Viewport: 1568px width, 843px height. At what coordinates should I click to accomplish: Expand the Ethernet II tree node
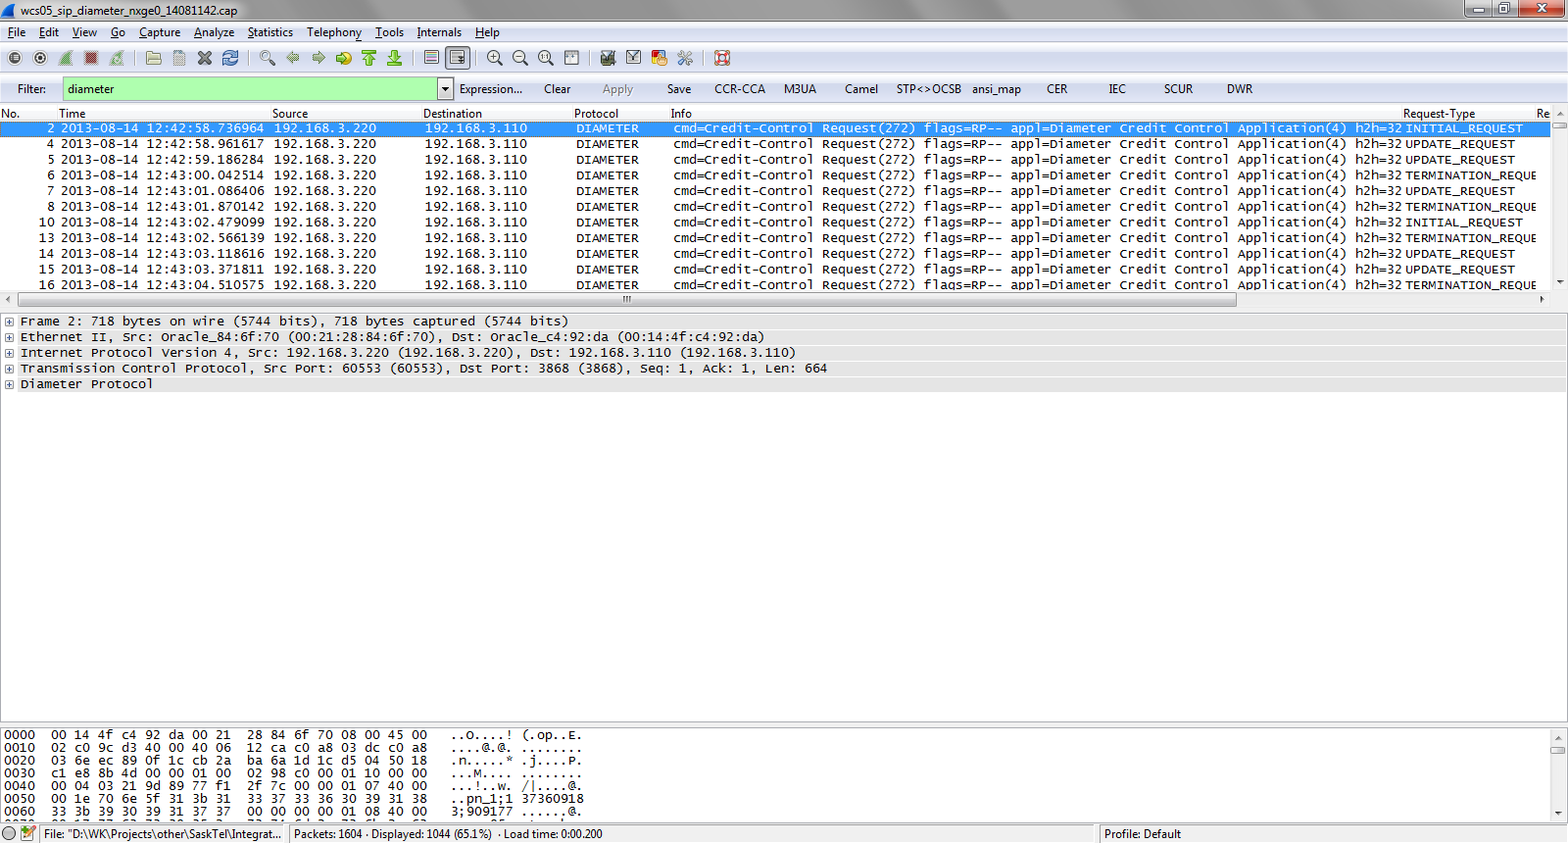coord(9,337)
